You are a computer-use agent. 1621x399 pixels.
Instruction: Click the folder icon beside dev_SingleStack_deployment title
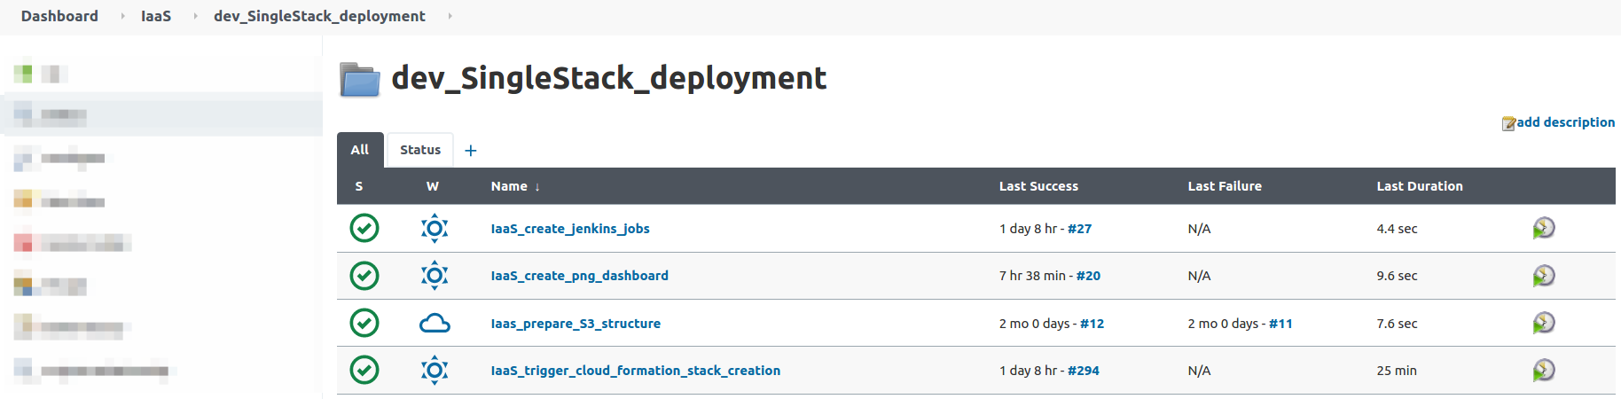(x=360, y=80)
